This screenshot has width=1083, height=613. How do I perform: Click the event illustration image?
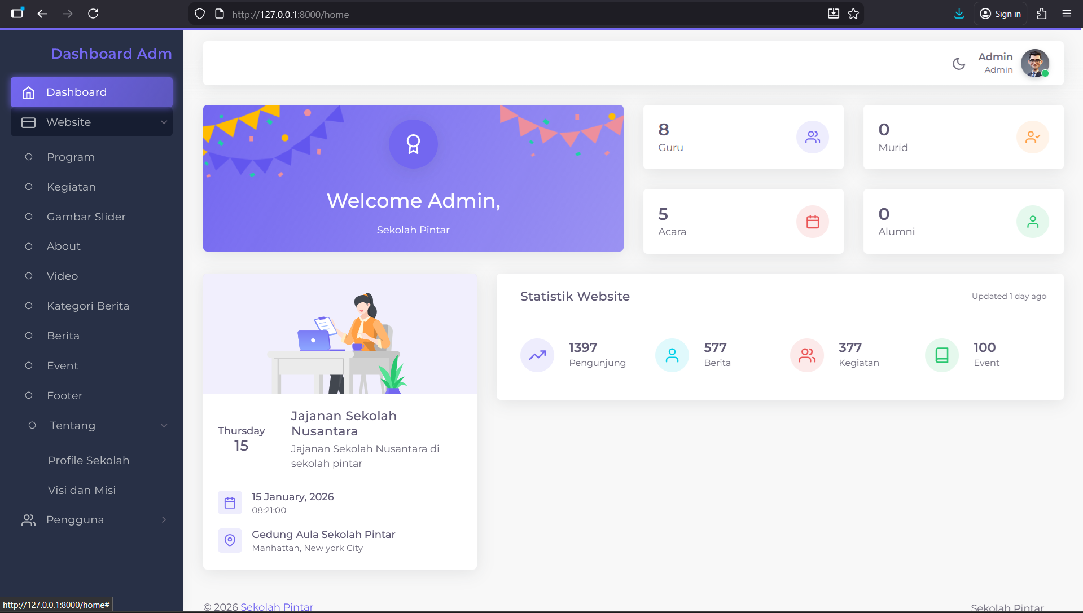click(x=340, y=334)
